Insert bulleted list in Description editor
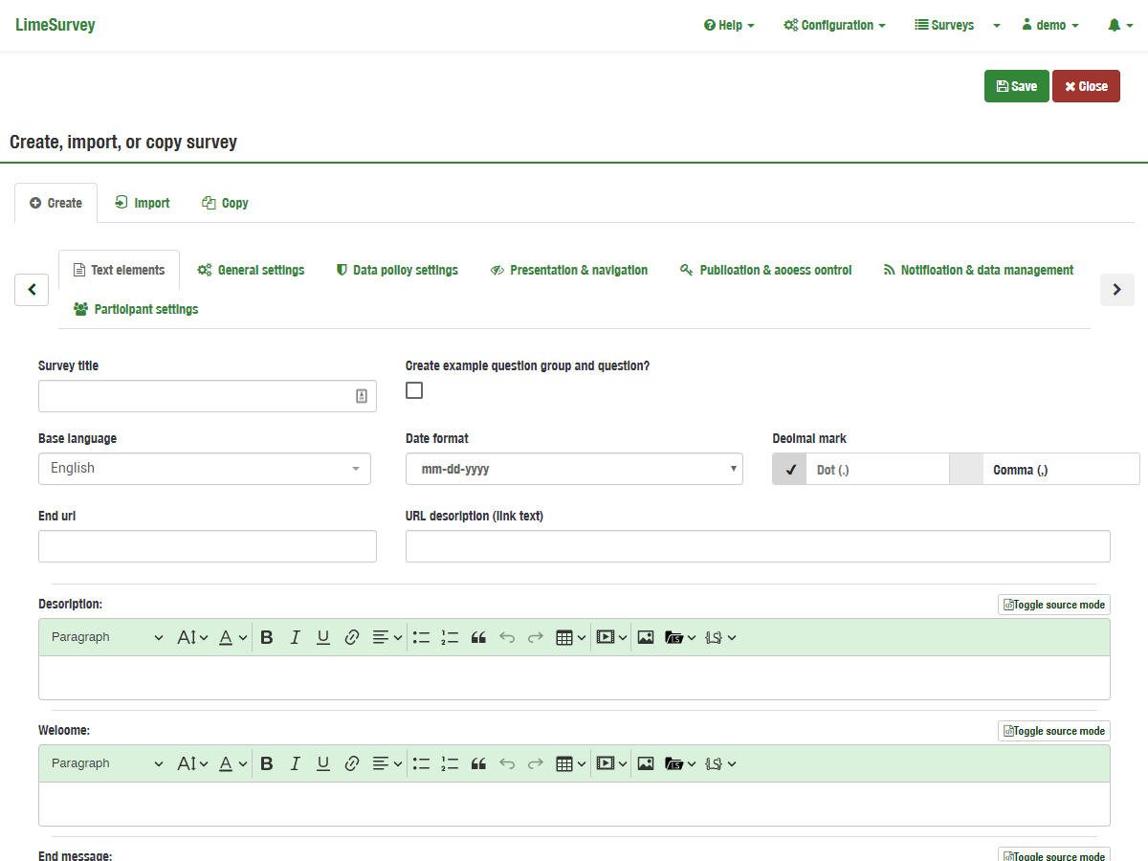Image resolution: width=1148 pixels, height=861 pixels. click(421, 637)
